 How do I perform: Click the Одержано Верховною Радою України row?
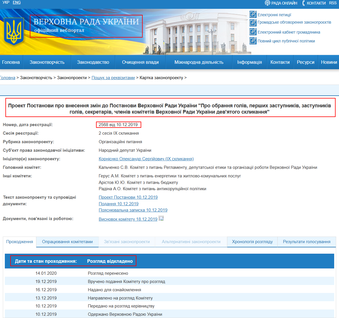(169, 314)
